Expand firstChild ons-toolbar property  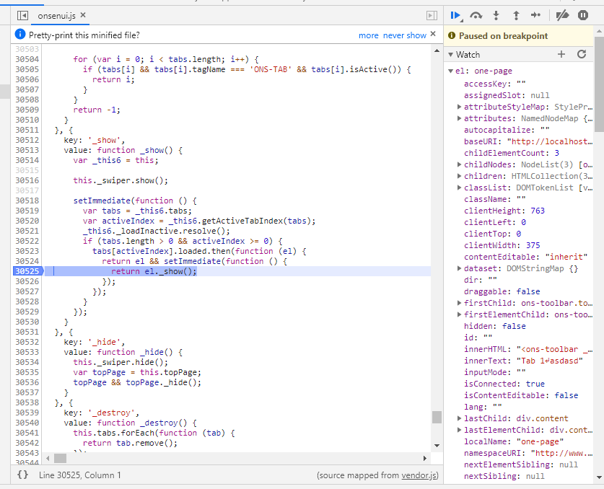(459, 303)
